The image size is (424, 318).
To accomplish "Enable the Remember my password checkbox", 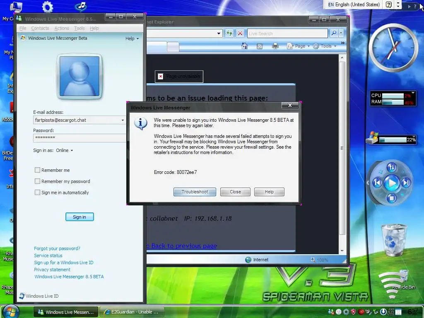I will 37,181.
